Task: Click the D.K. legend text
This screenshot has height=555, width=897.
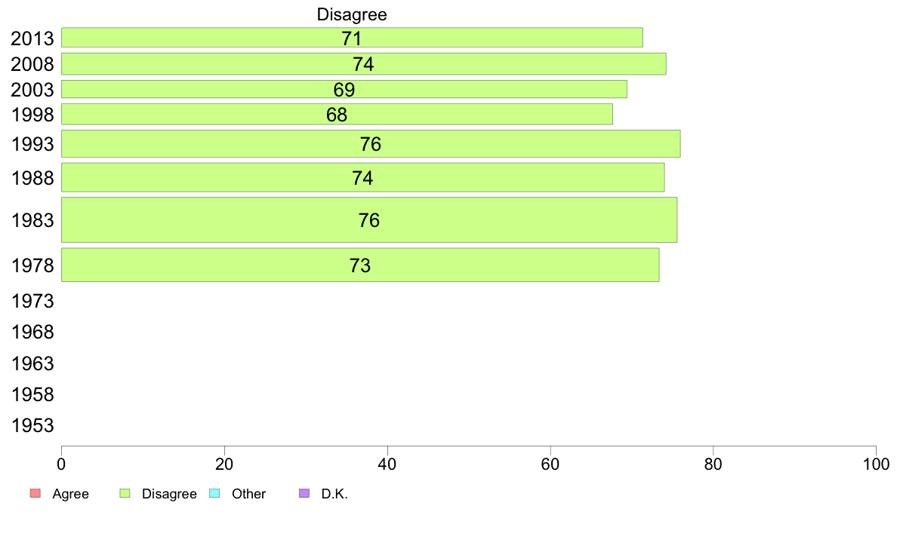Action: [334, 494]
